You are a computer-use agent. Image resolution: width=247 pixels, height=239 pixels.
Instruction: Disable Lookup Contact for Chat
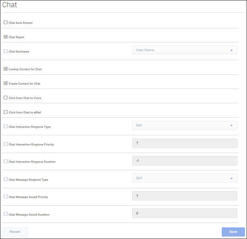(x=5, y=69)
